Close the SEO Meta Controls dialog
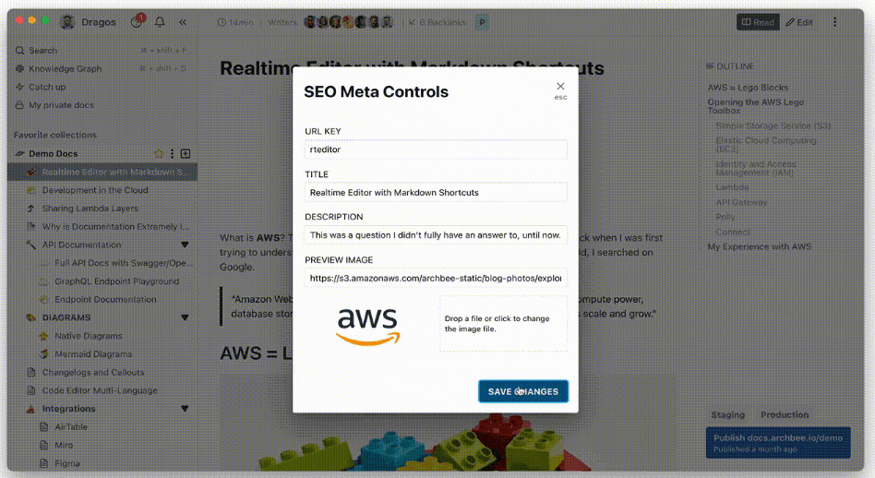This screenshot has height=478, width=875. coord(560,87)
